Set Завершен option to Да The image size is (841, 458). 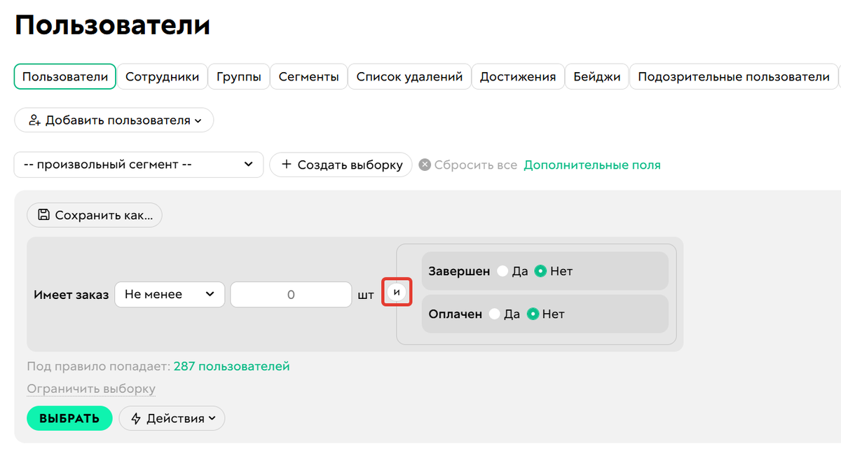pos(501,270)
